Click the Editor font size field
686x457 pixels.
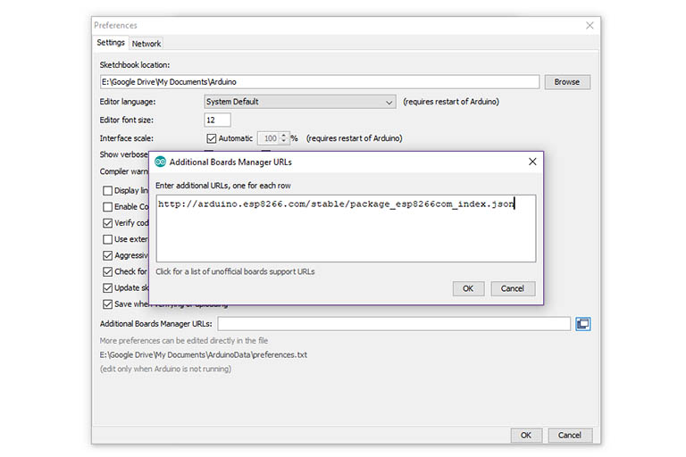217,120
